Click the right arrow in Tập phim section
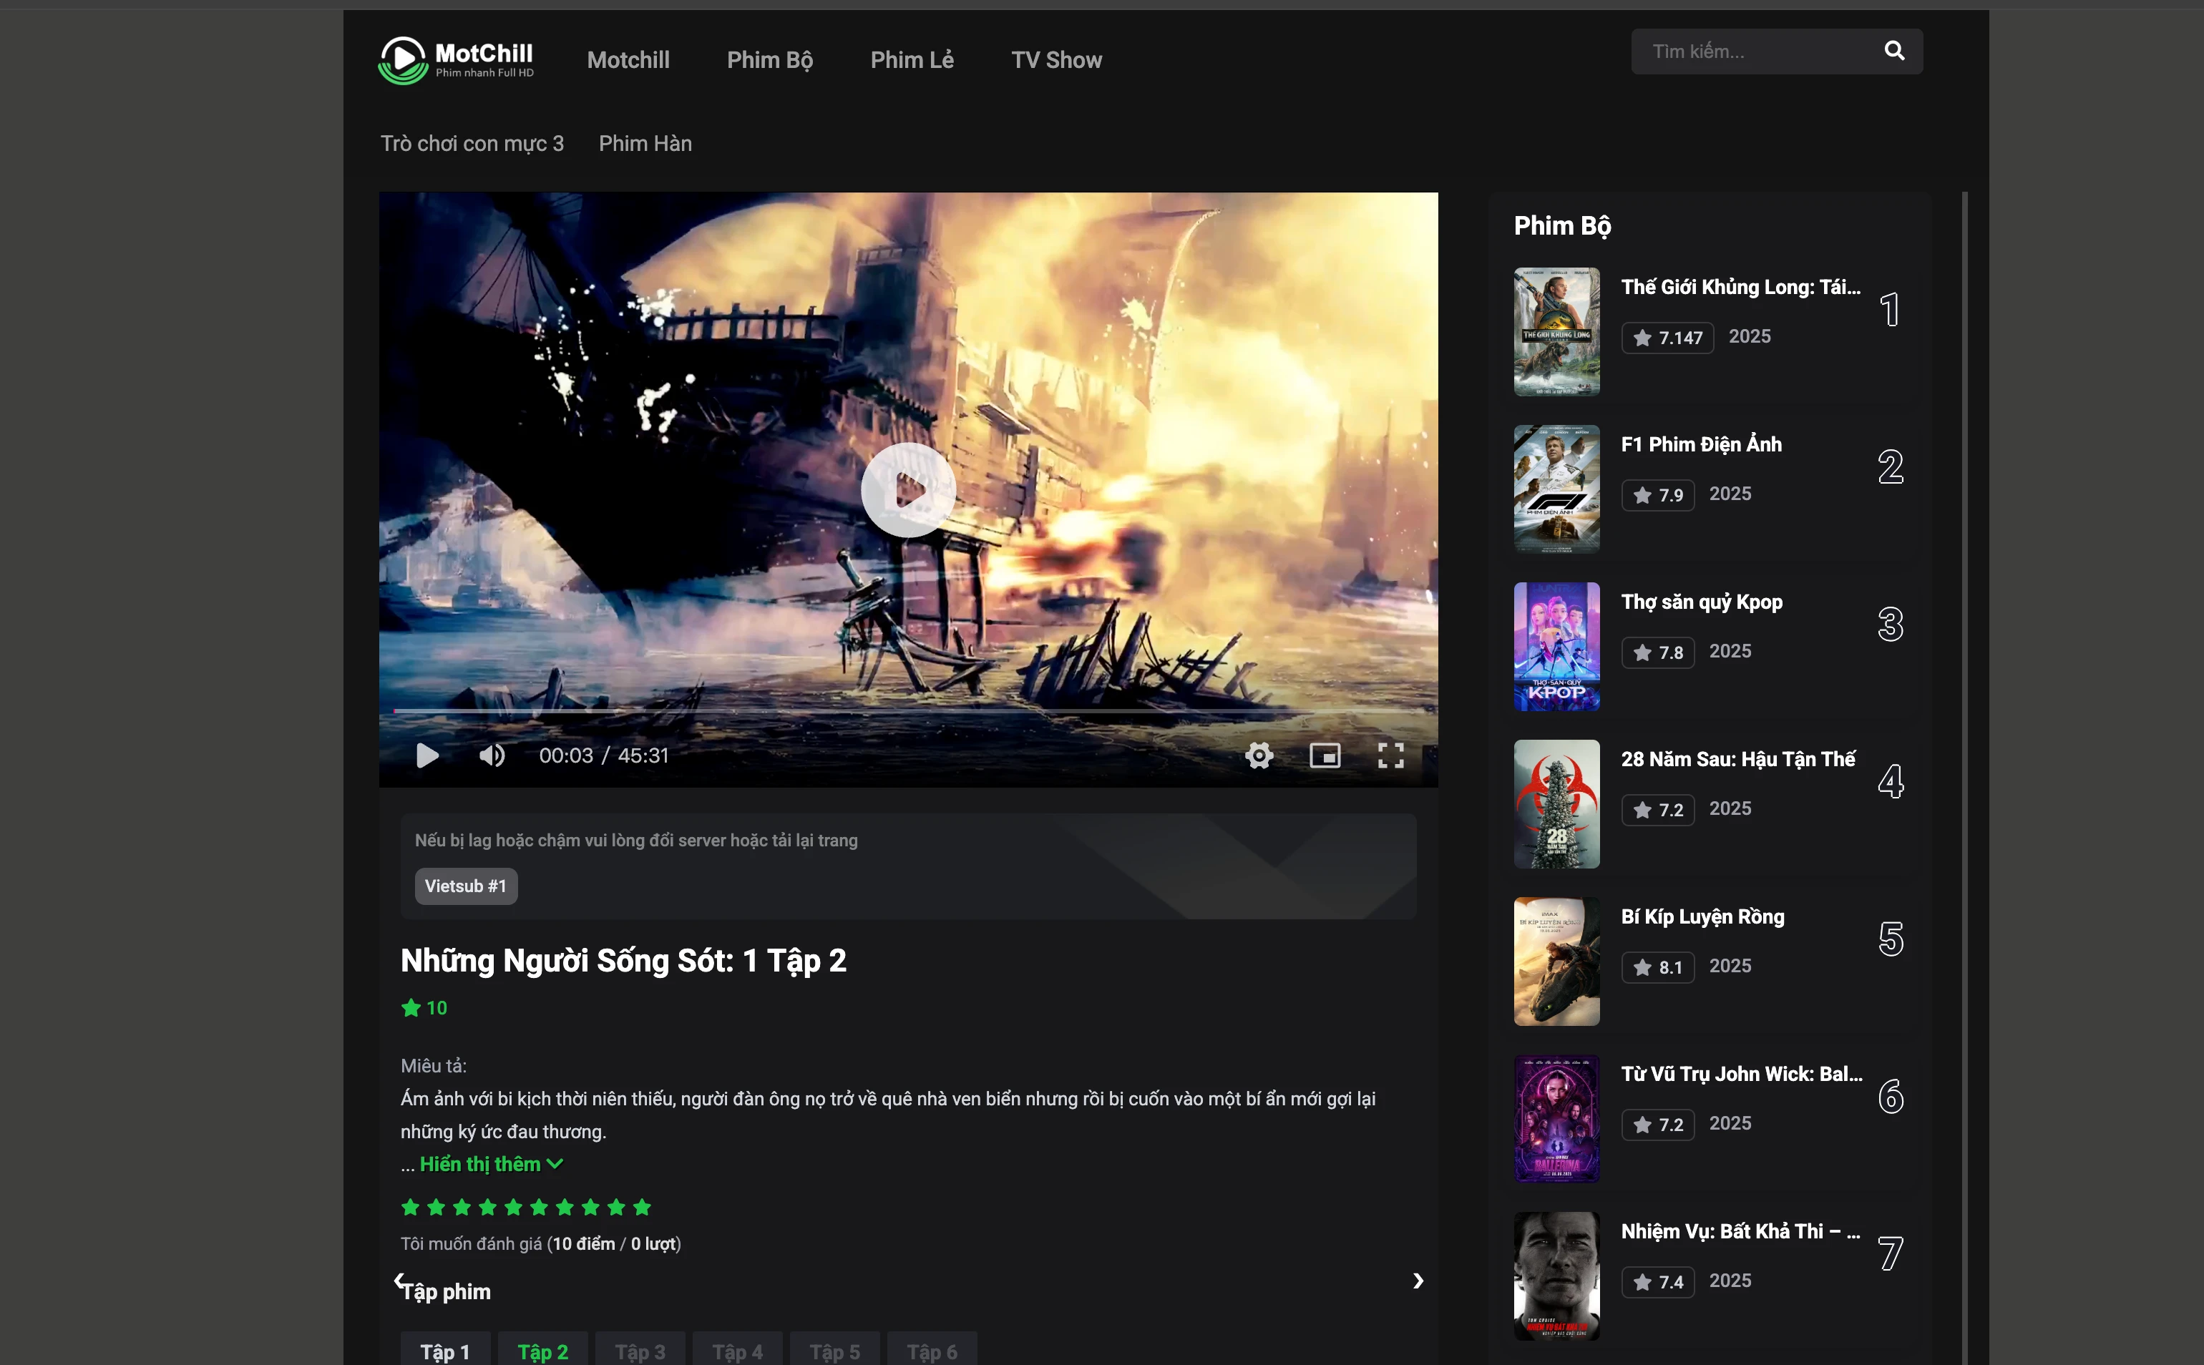2204x1365 pixels. click(1418, 1280)
